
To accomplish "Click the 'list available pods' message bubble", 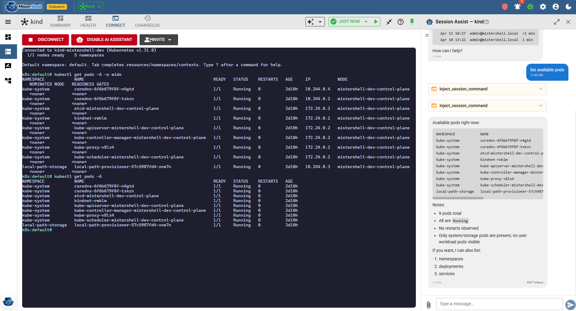I will [x=547, y=72].
